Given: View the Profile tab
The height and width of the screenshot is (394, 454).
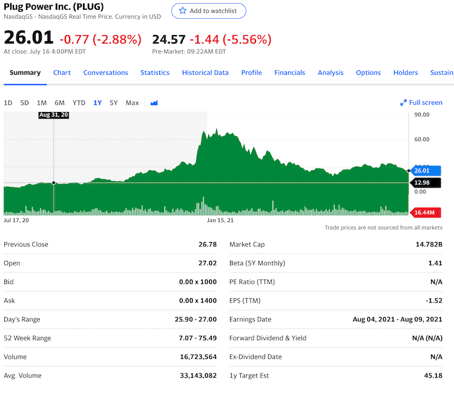Looking at the screenshot, I should [x=252, y=73].
